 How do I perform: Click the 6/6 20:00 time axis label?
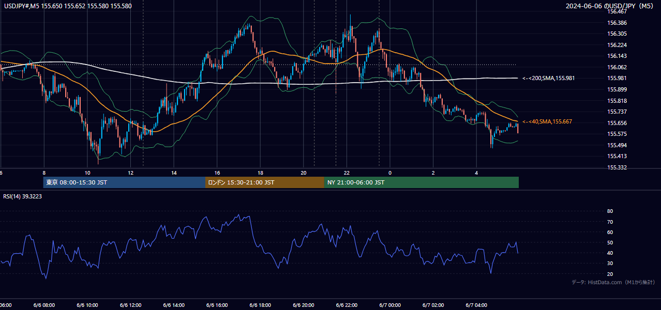(x=303, y=305)
